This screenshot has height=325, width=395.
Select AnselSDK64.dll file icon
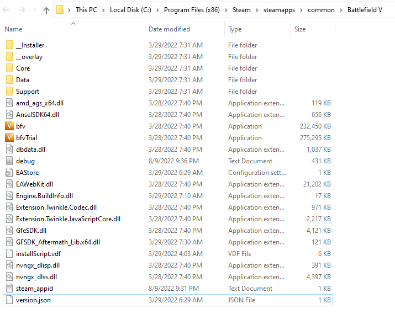pos(9,114)
